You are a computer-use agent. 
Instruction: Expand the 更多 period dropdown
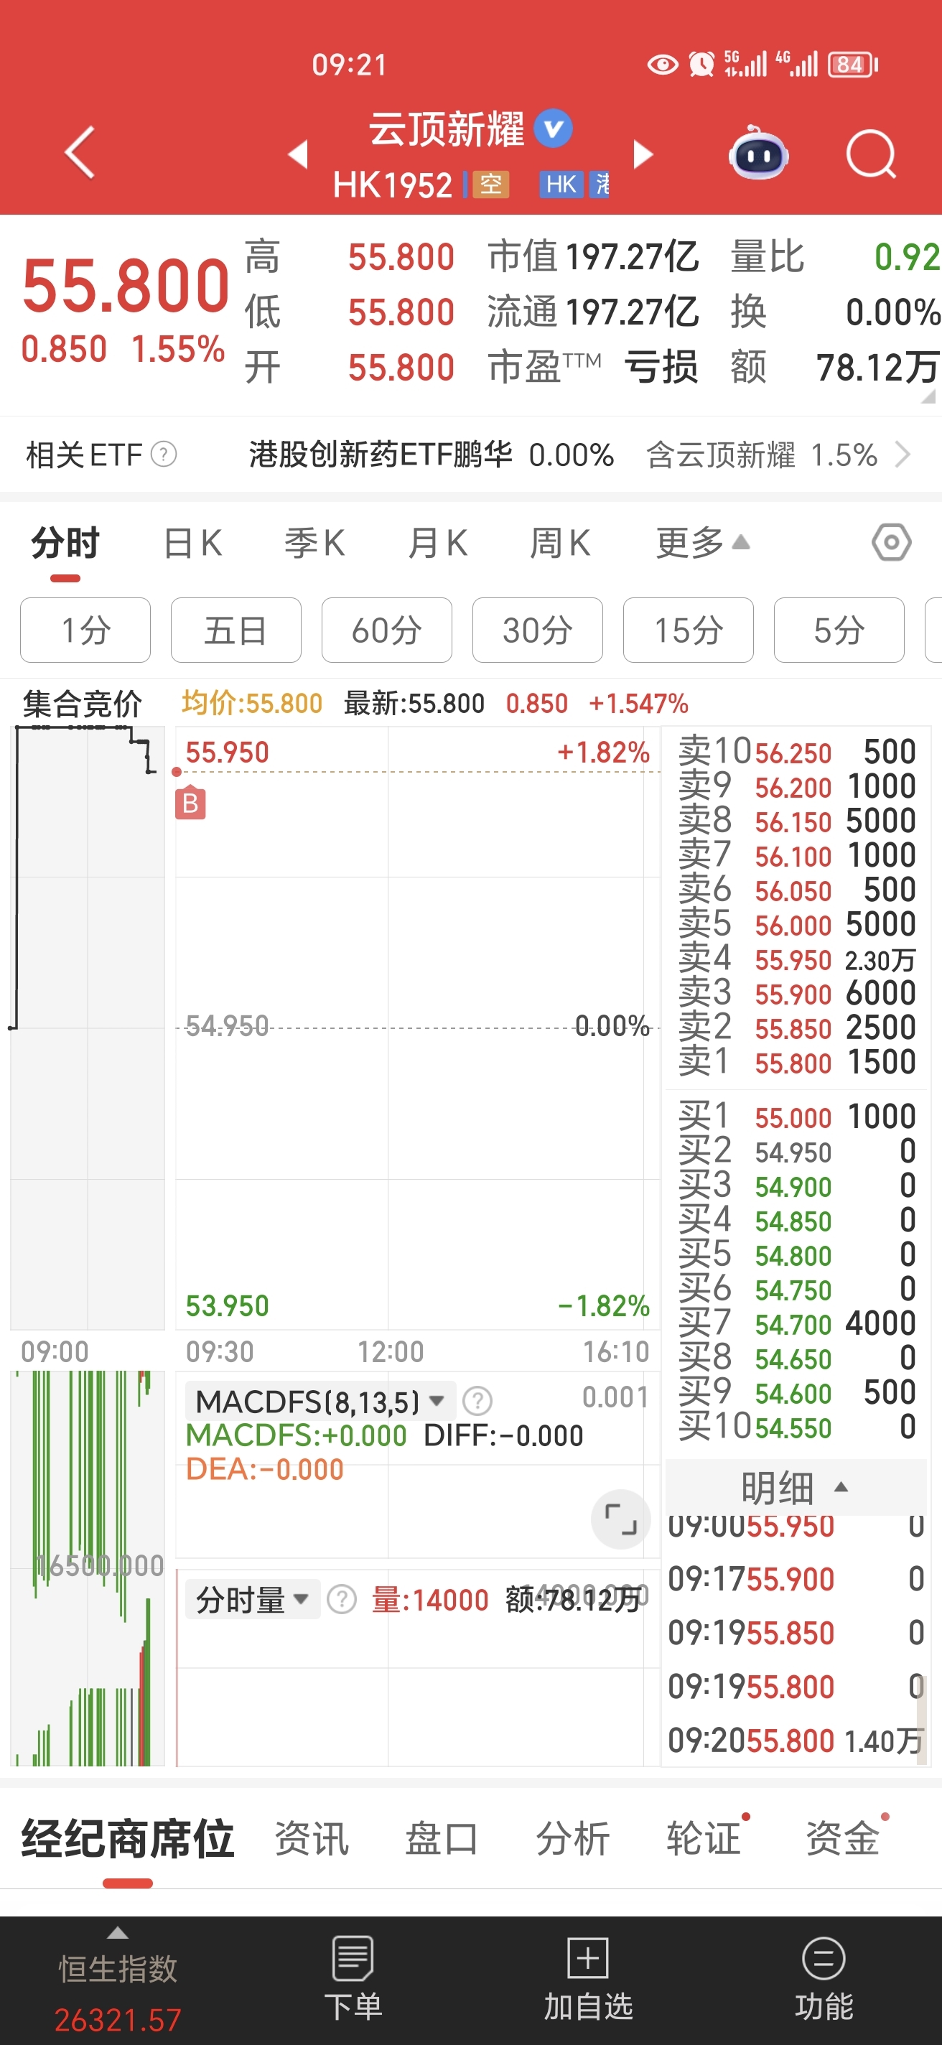click(x=702, y=543)
